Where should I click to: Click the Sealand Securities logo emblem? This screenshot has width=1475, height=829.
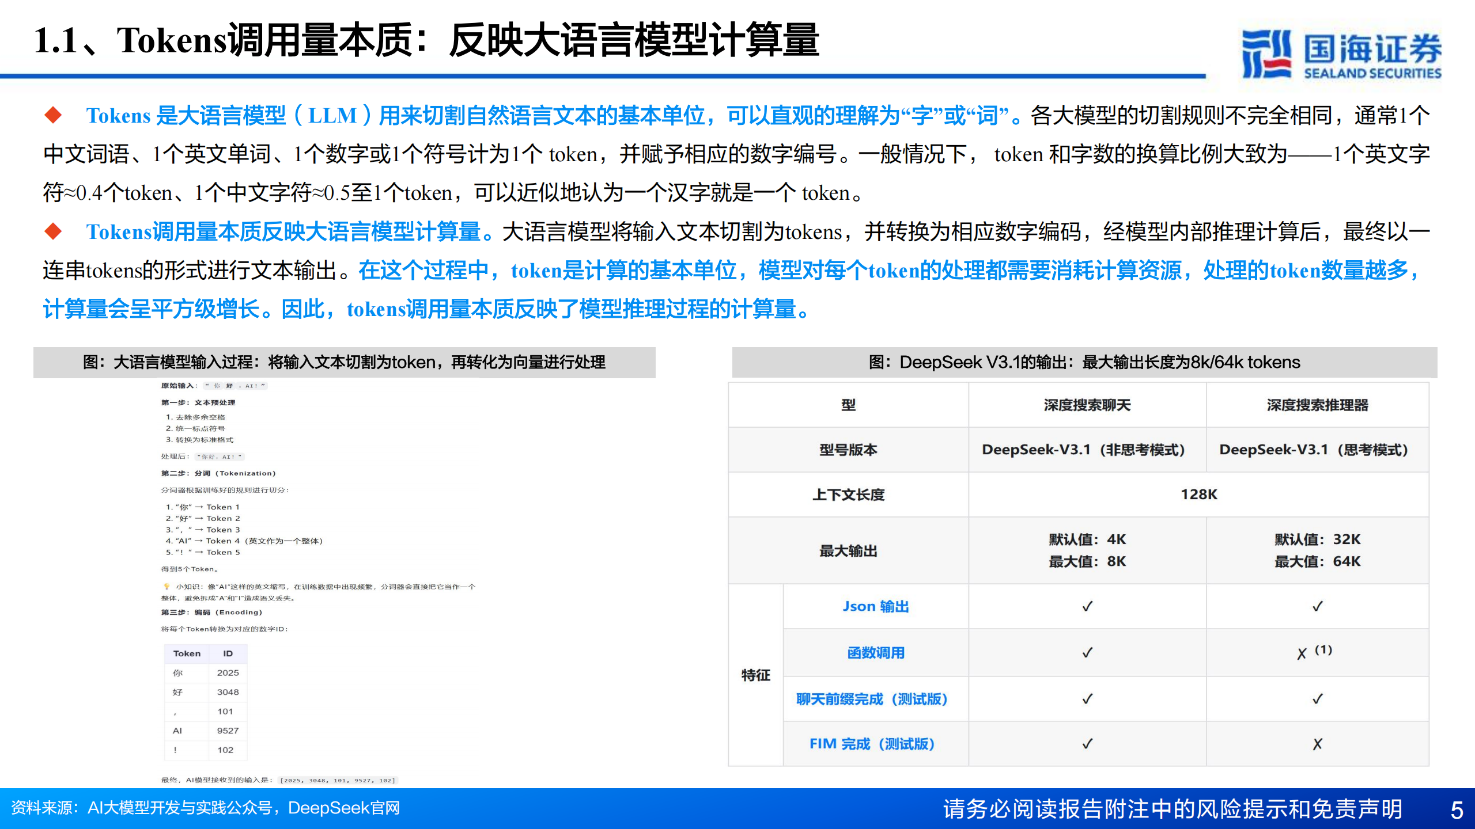pyautogui.click(x=1266, y=54)
